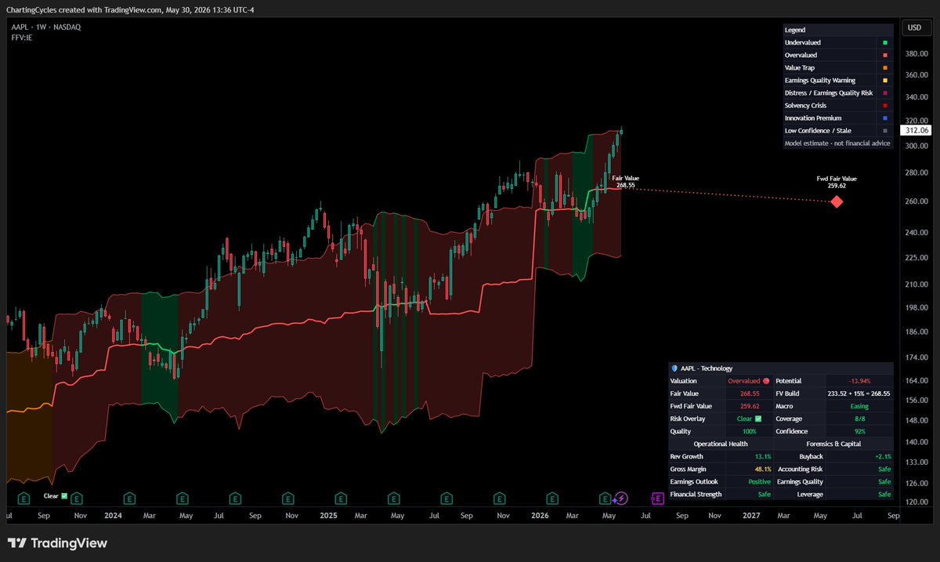Click the blue shield icon beside AAPL - Technology
Screen dimensions: 940x562
pyautogui.click(x=674, y=368)
